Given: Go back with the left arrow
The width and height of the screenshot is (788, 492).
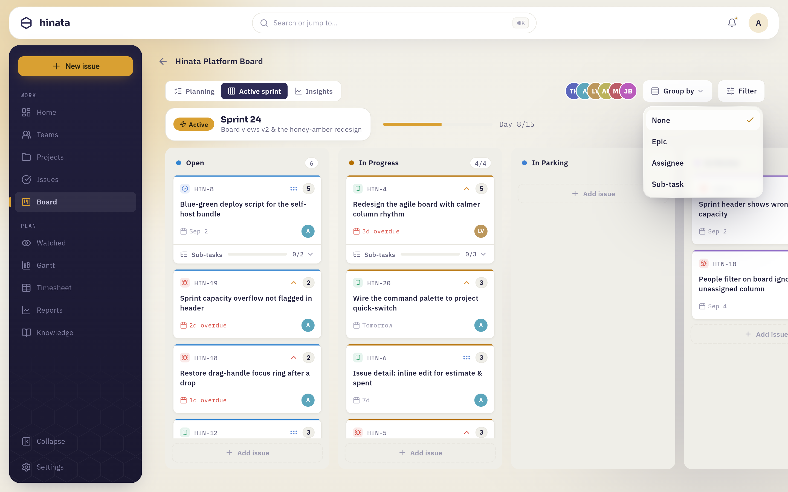Looking at the screenshot, I should [163, 61].
